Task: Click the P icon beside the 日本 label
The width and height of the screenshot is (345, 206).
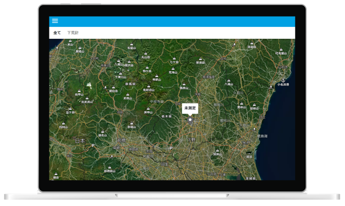Action: pyautogui.click(x=93, y=145)
